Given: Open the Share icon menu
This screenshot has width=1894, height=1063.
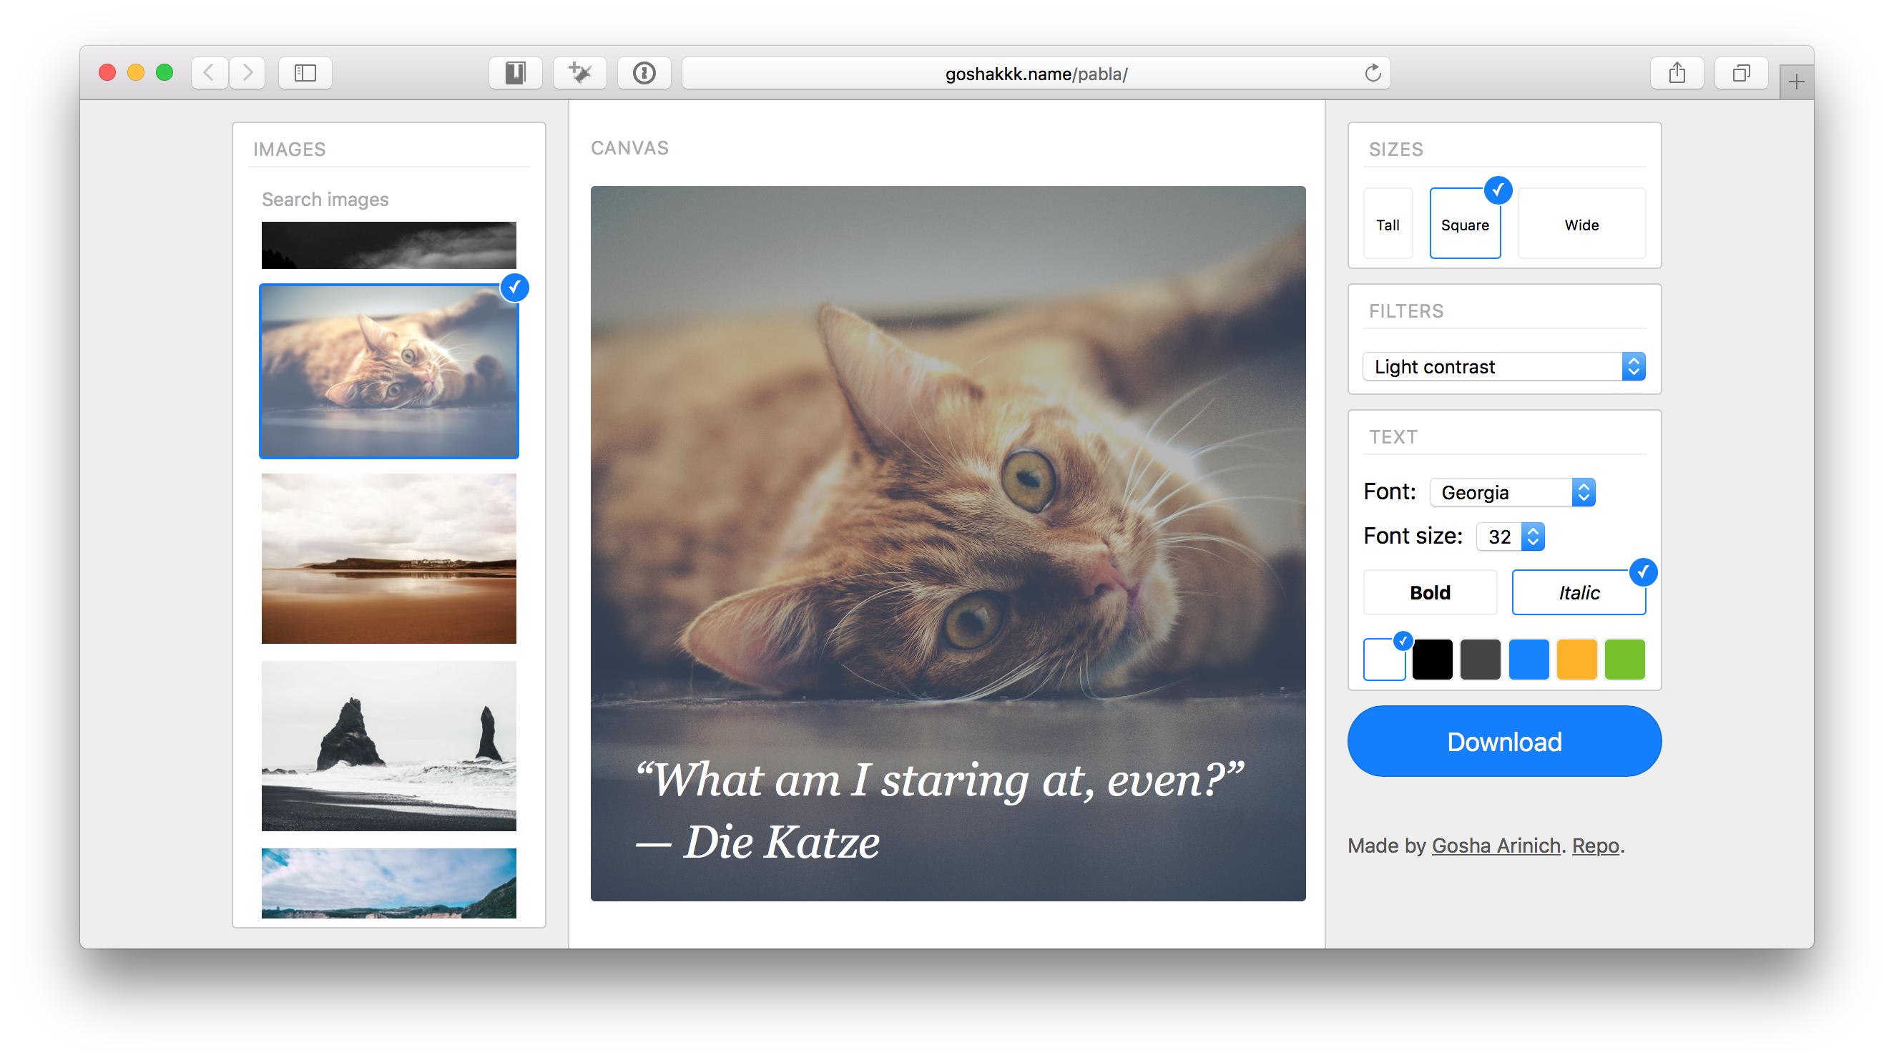Looking at the screenshot, I should 1677,73.
